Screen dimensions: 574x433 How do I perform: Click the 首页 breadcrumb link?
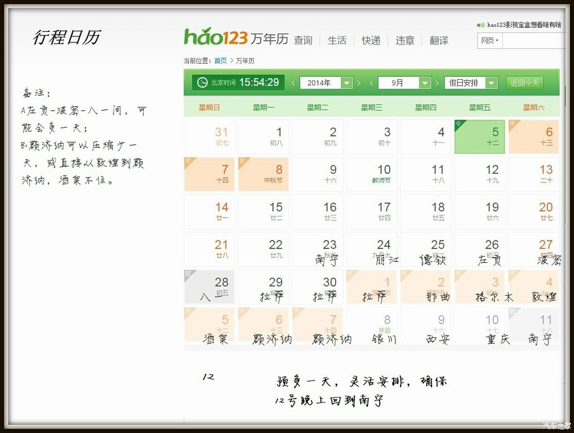pos(220,61)
